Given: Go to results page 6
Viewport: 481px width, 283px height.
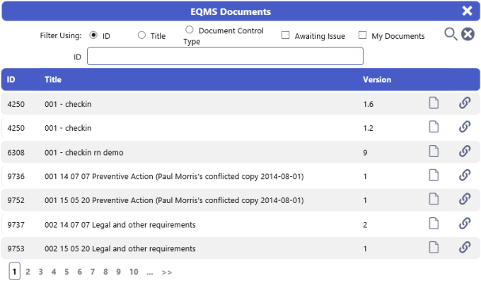Looking at the screenshot, I should tap(79, 272).
